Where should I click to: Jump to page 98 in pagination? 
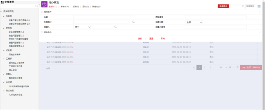click(x=221, y=67)
